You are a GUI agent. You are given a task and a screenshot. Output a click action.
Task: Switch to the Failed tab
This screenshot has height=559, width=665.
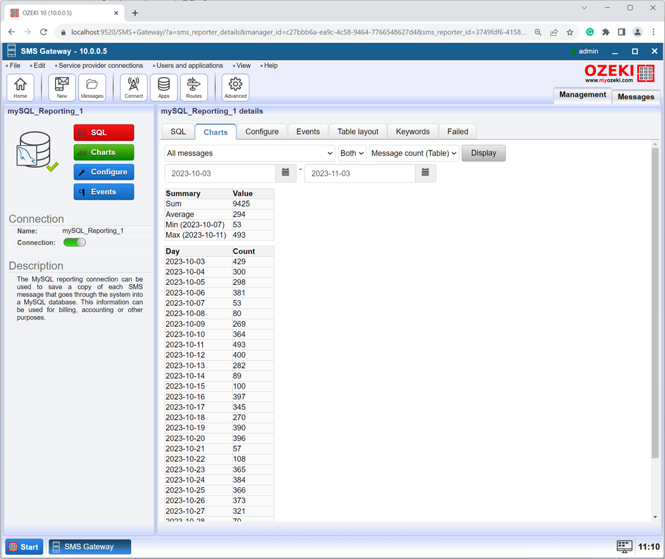tap(458, 132)
